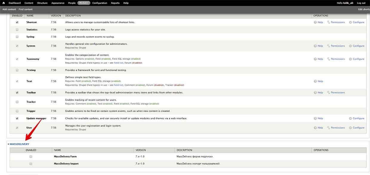Go to the Reports menu
Image resolution: width=370 pixels, height=175 pixels.
pyautogui.click(x=115, y=3)
